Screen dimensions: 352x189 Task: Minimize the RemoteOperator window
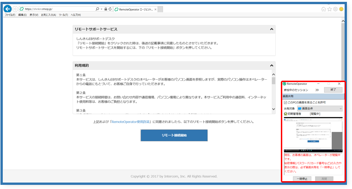(318, 84)
